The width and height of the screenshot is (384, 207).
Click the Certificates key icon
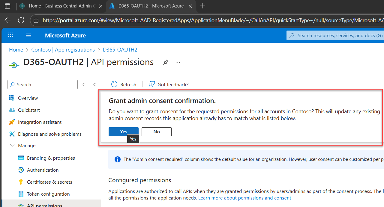coord(21,182)
